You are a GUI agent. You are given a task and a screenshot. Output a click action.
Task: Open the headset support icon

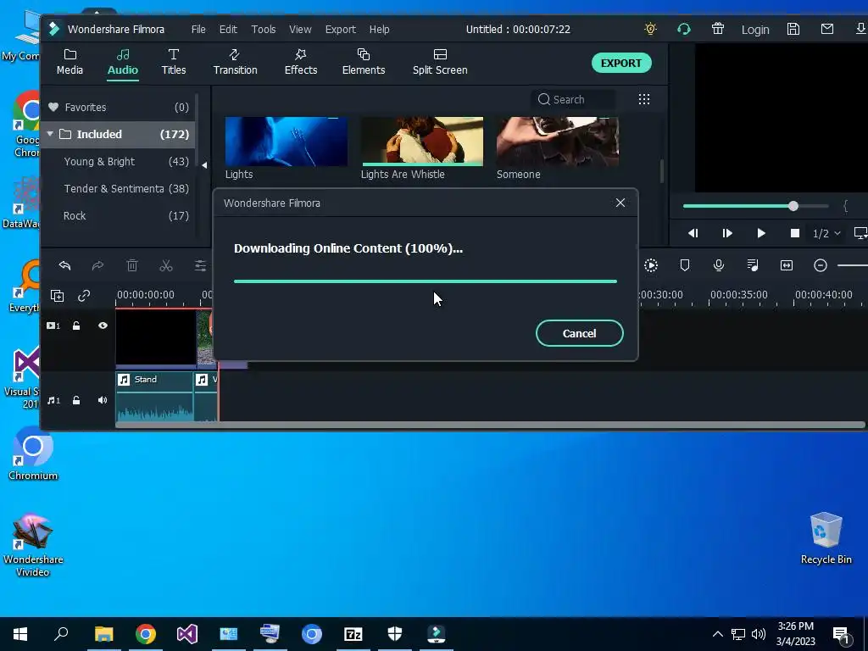point(684,29)
